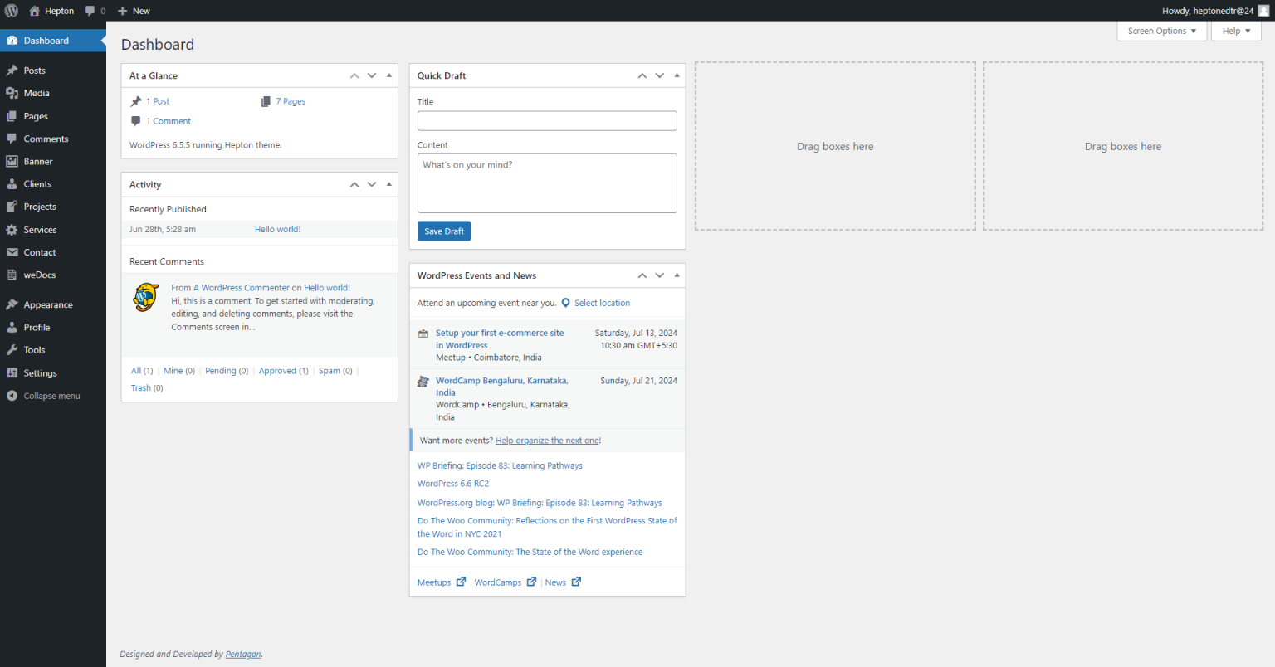Click the location pin icon beside Select location
This screenshot has width=1275, height=667.
(x=565, y=303)
